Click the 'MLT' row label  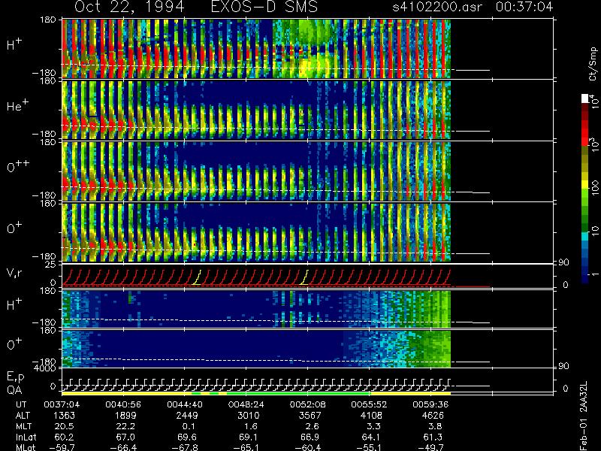pos(23,426)
